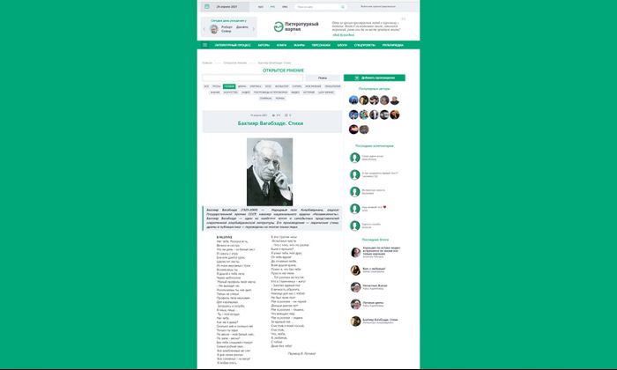Click the Литературный портал logo

(x=296, y=26)
